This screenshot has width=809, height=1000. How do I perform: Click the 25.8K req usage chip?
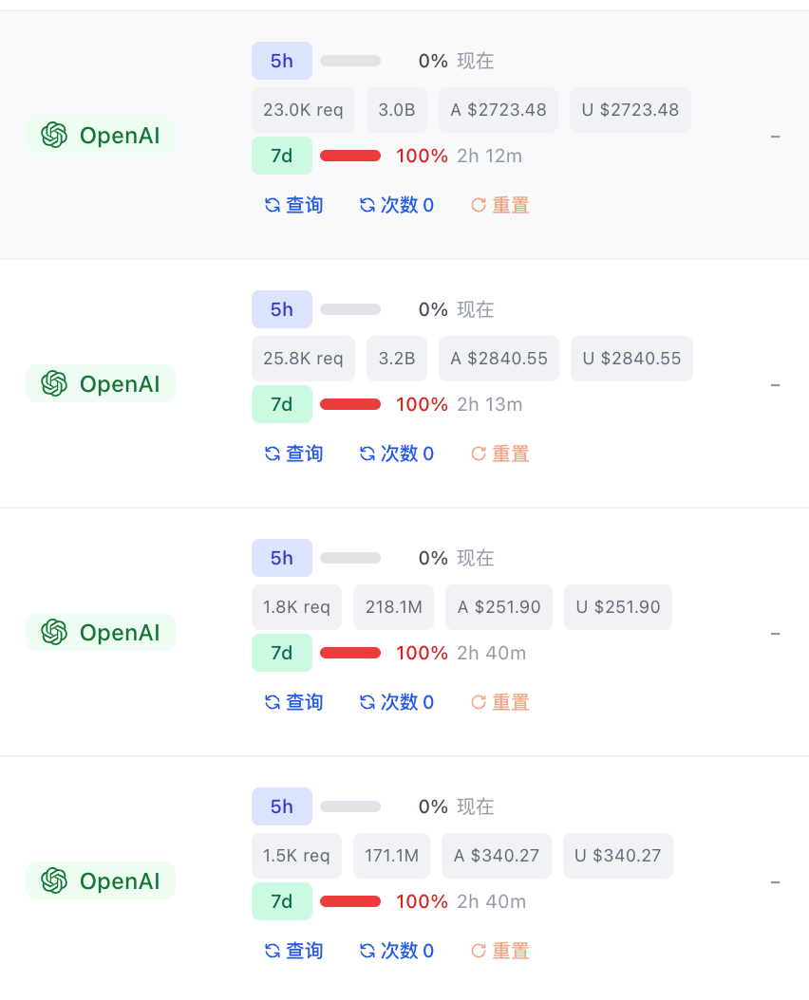point(303,359)
